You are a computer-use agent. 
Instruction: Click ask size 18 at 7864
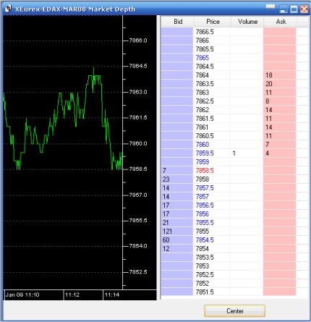[279, 75]
